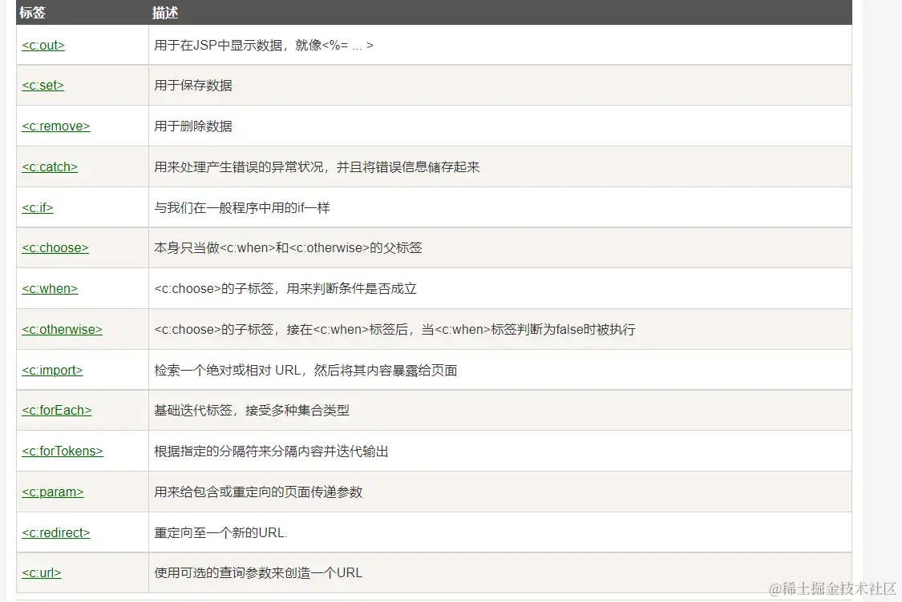
Task: Visit the <c:choose> tag link
Action: point(55,248)
